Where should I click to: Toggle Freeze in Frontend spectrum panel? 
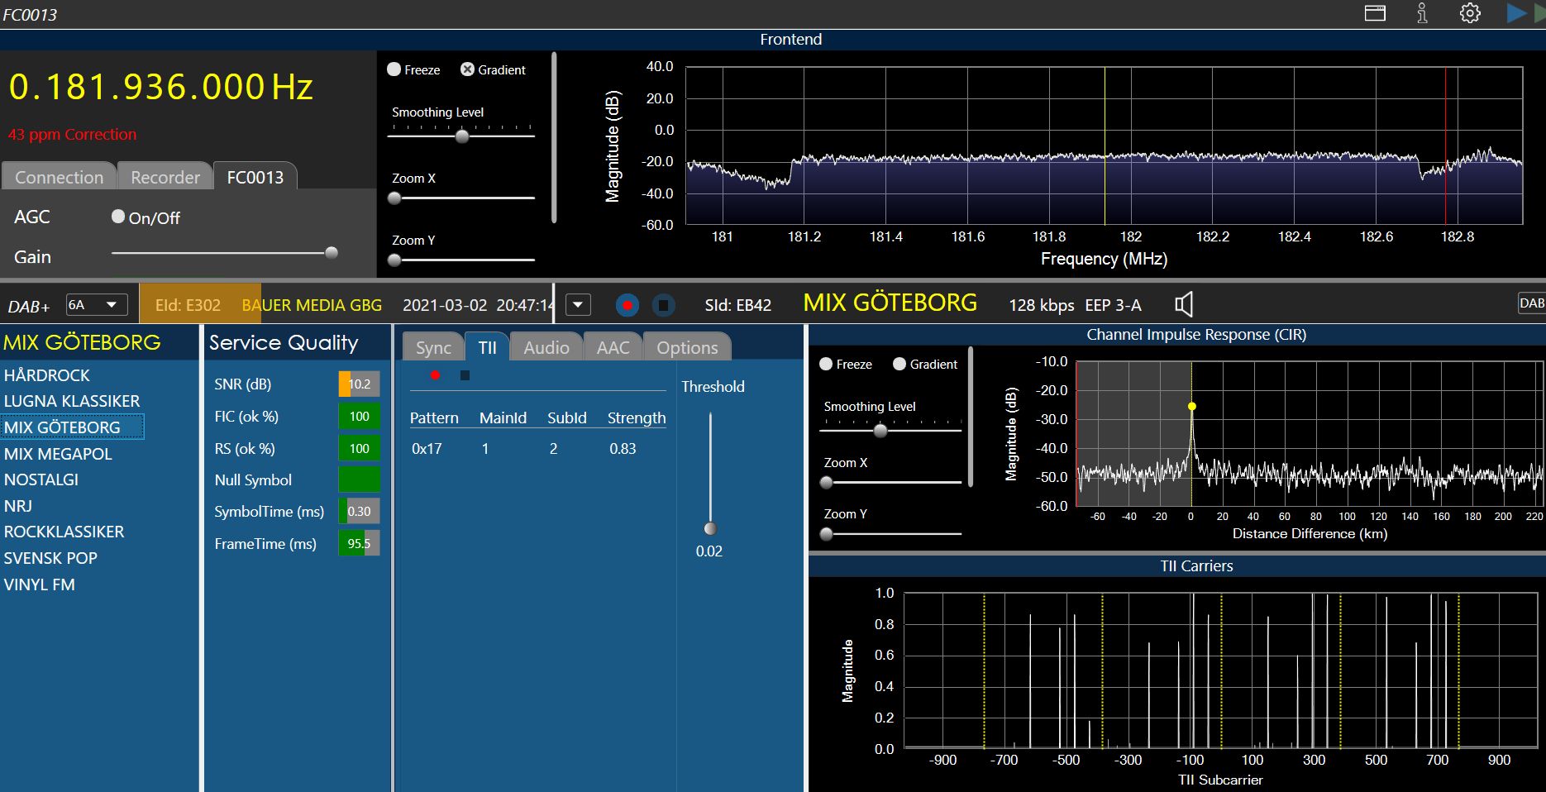tap(413, 69)
